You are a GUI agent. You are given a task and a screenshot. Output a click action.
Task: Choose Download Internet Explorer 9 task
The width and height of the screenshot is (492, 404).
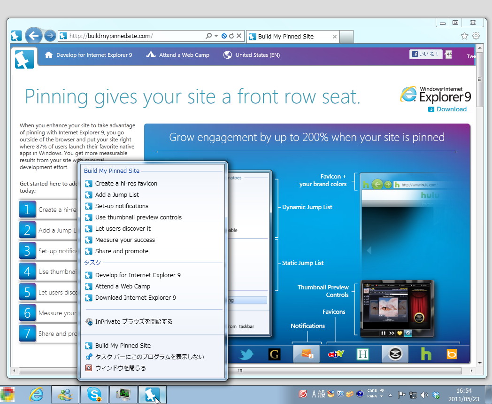pos(153,298)
